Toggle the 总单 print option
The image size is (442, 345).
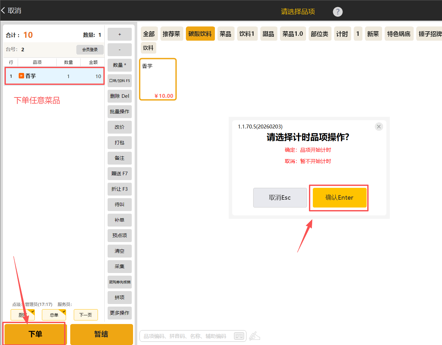pyautogui.click(x=54, y=315)
